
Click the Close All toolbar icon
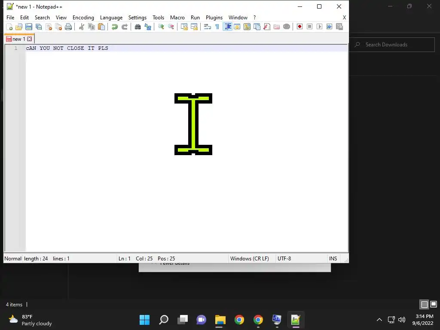click(x=58, y=27)
